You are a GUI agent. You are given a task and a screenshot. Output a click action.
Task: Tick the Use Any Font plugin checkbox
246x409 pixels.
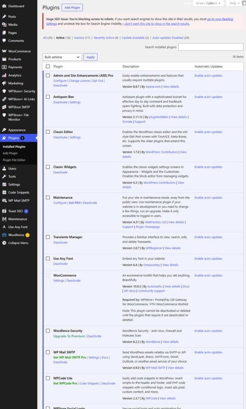point(48,259)
